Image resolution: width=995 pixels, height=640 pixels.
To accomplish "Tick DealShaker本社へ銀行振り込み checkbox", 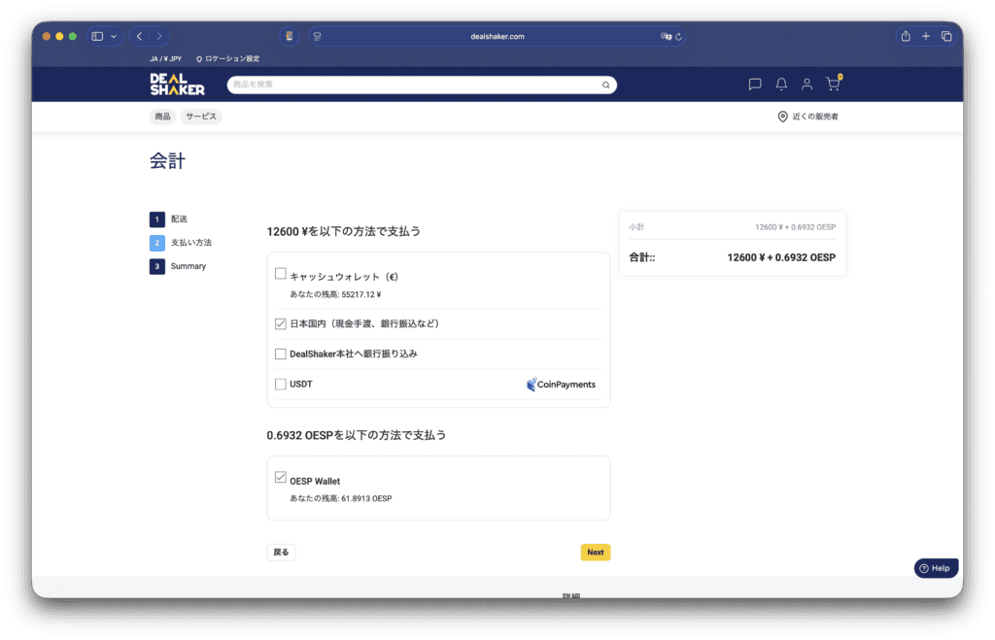I will click(x=281, y=354).
